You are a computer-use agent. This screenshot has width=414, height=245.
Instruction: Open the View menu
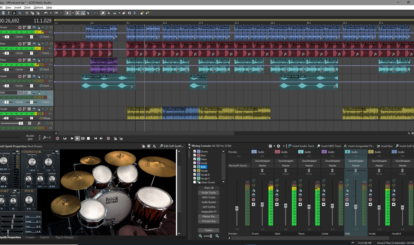tap(8, 8)
